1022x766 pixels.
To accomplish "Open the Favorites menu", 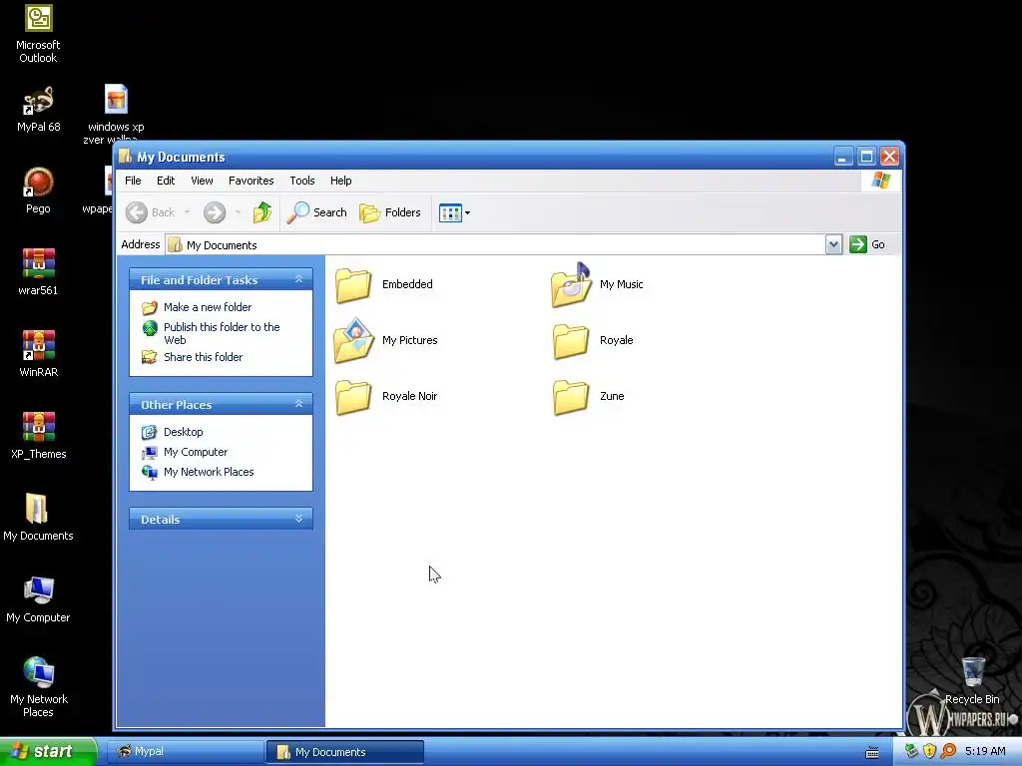I will point(251,182).
